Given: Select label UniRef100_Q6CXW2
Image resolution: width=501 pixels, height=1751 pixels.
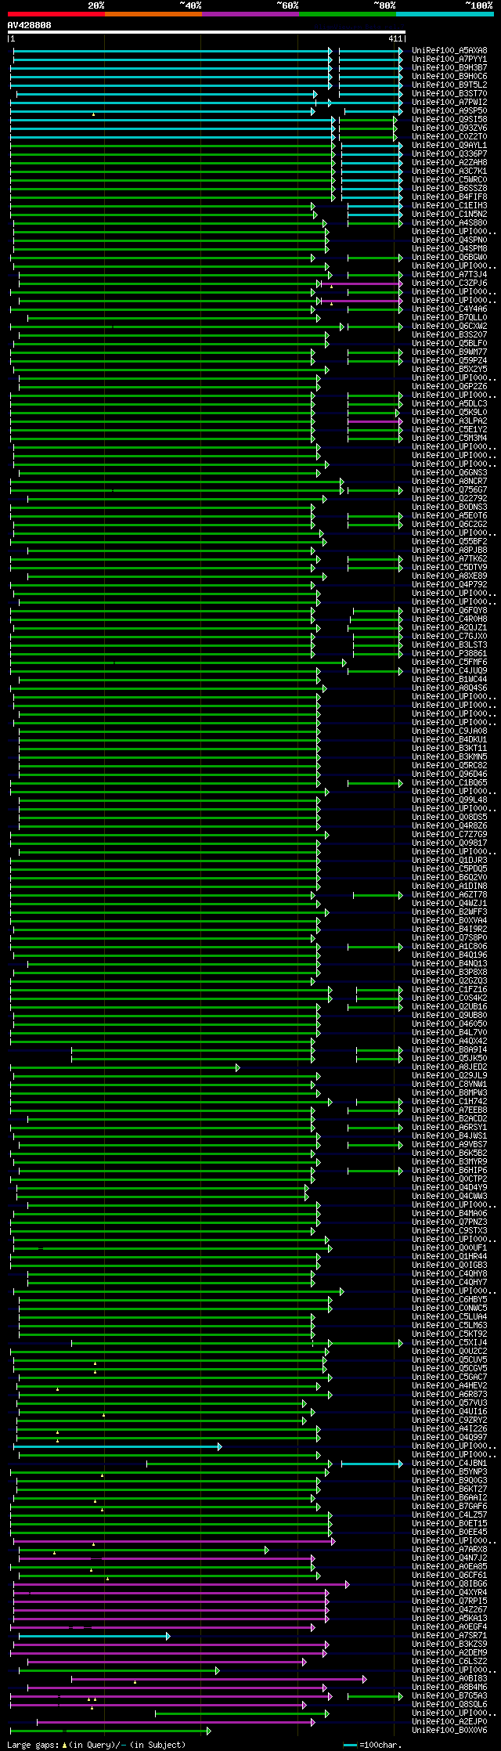Looking at the screenshot, I should 449,326.
